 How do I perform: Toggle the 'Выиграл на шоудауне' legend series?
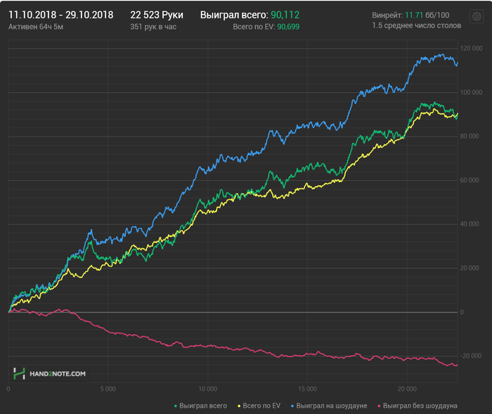(329, 406)
